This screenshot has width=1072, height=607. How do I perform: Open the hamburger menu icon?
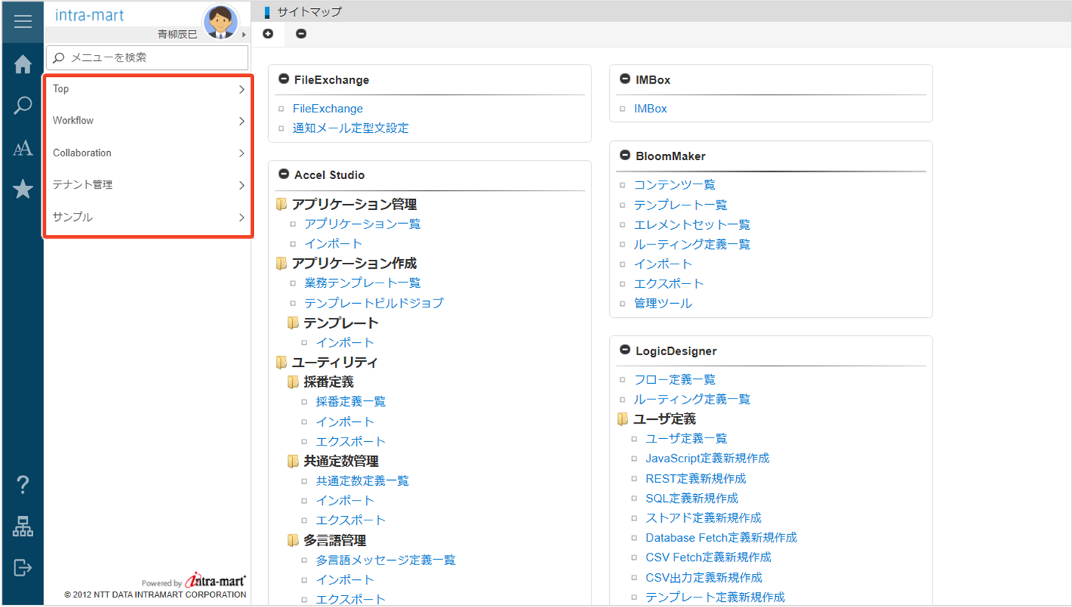[x=23, y=21]
